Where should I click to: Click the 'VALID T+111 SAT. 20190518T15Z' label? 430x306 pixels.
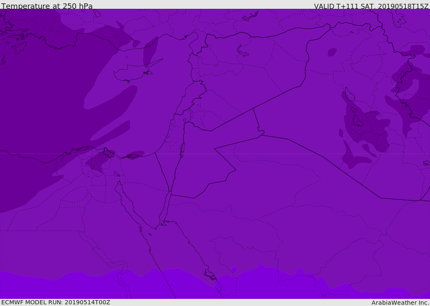click(x=371, y=6)
